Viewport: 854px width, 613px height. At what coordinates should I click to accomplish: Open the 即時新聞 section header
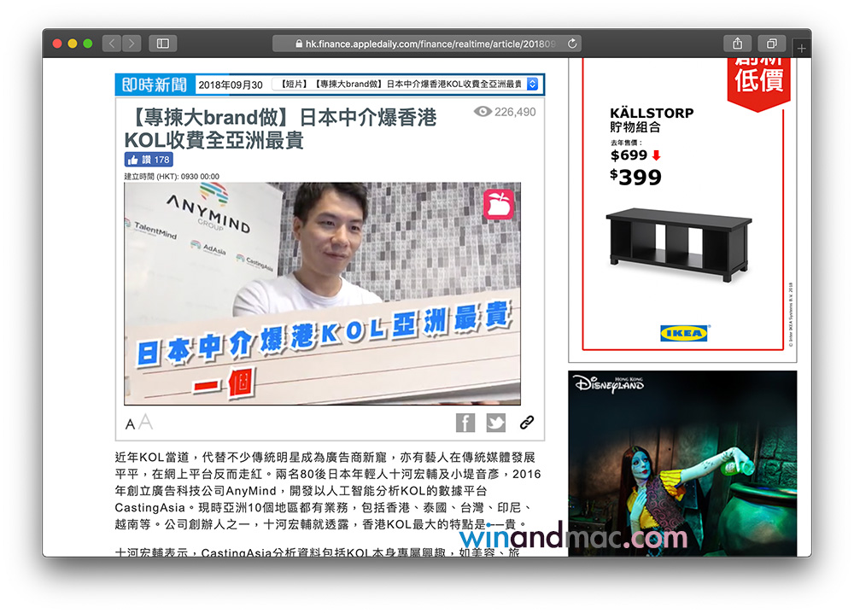coord(155,85)
